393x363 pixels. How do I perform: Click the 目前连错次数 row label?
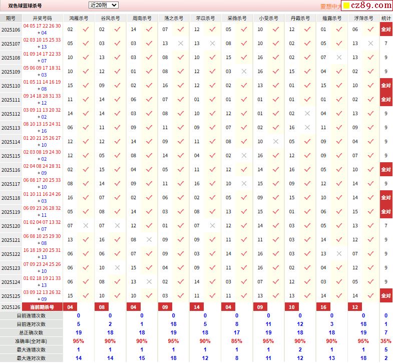pos(32,316)
